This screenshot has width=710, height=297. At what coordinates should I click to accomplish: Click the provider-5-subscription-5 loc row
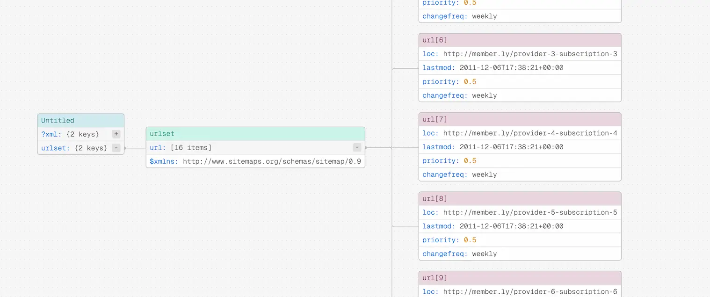(520, 212)
